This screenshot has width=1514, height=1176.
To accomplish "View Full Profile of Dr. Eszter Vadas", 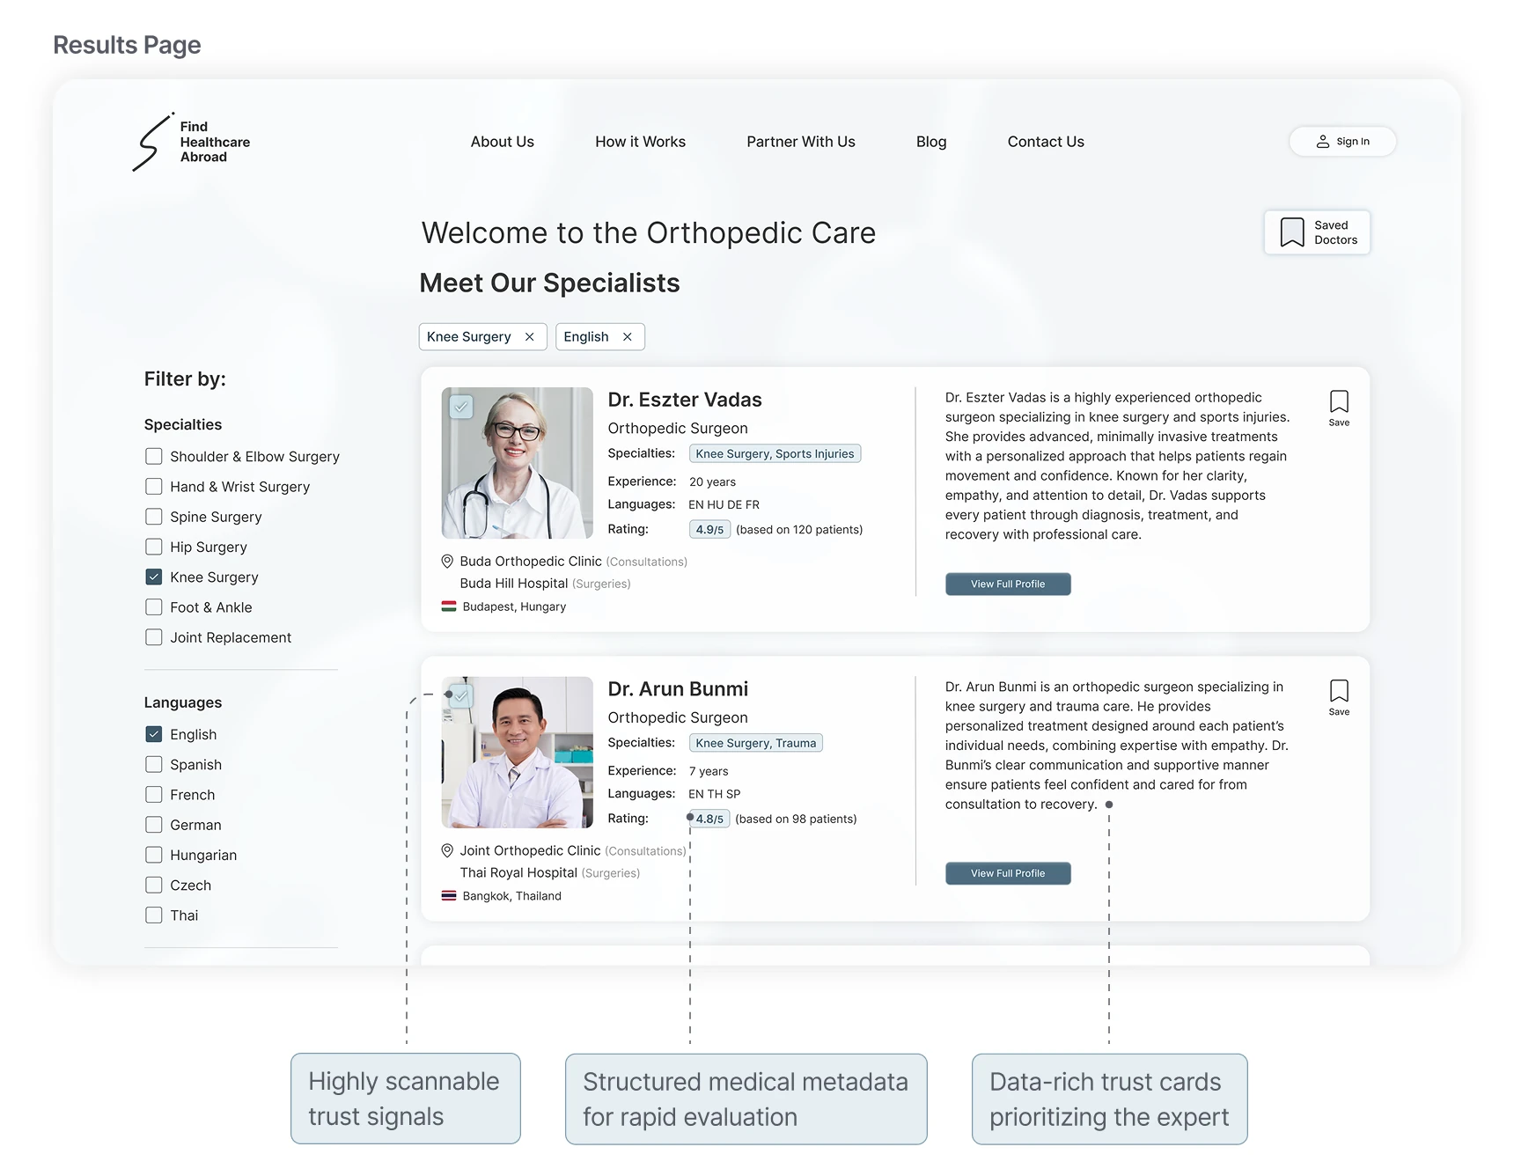I will coord(1008,584).
